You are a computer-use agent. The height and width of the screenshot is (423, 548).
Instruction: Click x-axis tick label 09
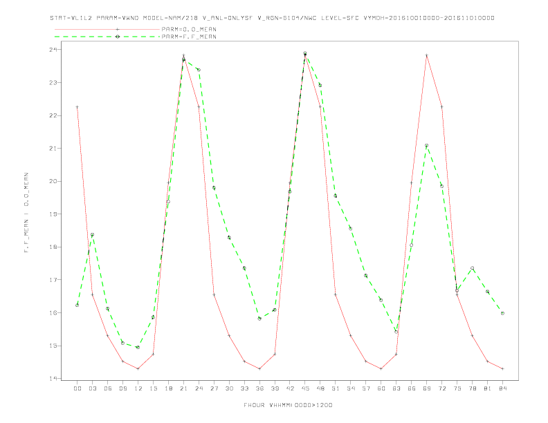pyautogui.click(x=122, y=388)
